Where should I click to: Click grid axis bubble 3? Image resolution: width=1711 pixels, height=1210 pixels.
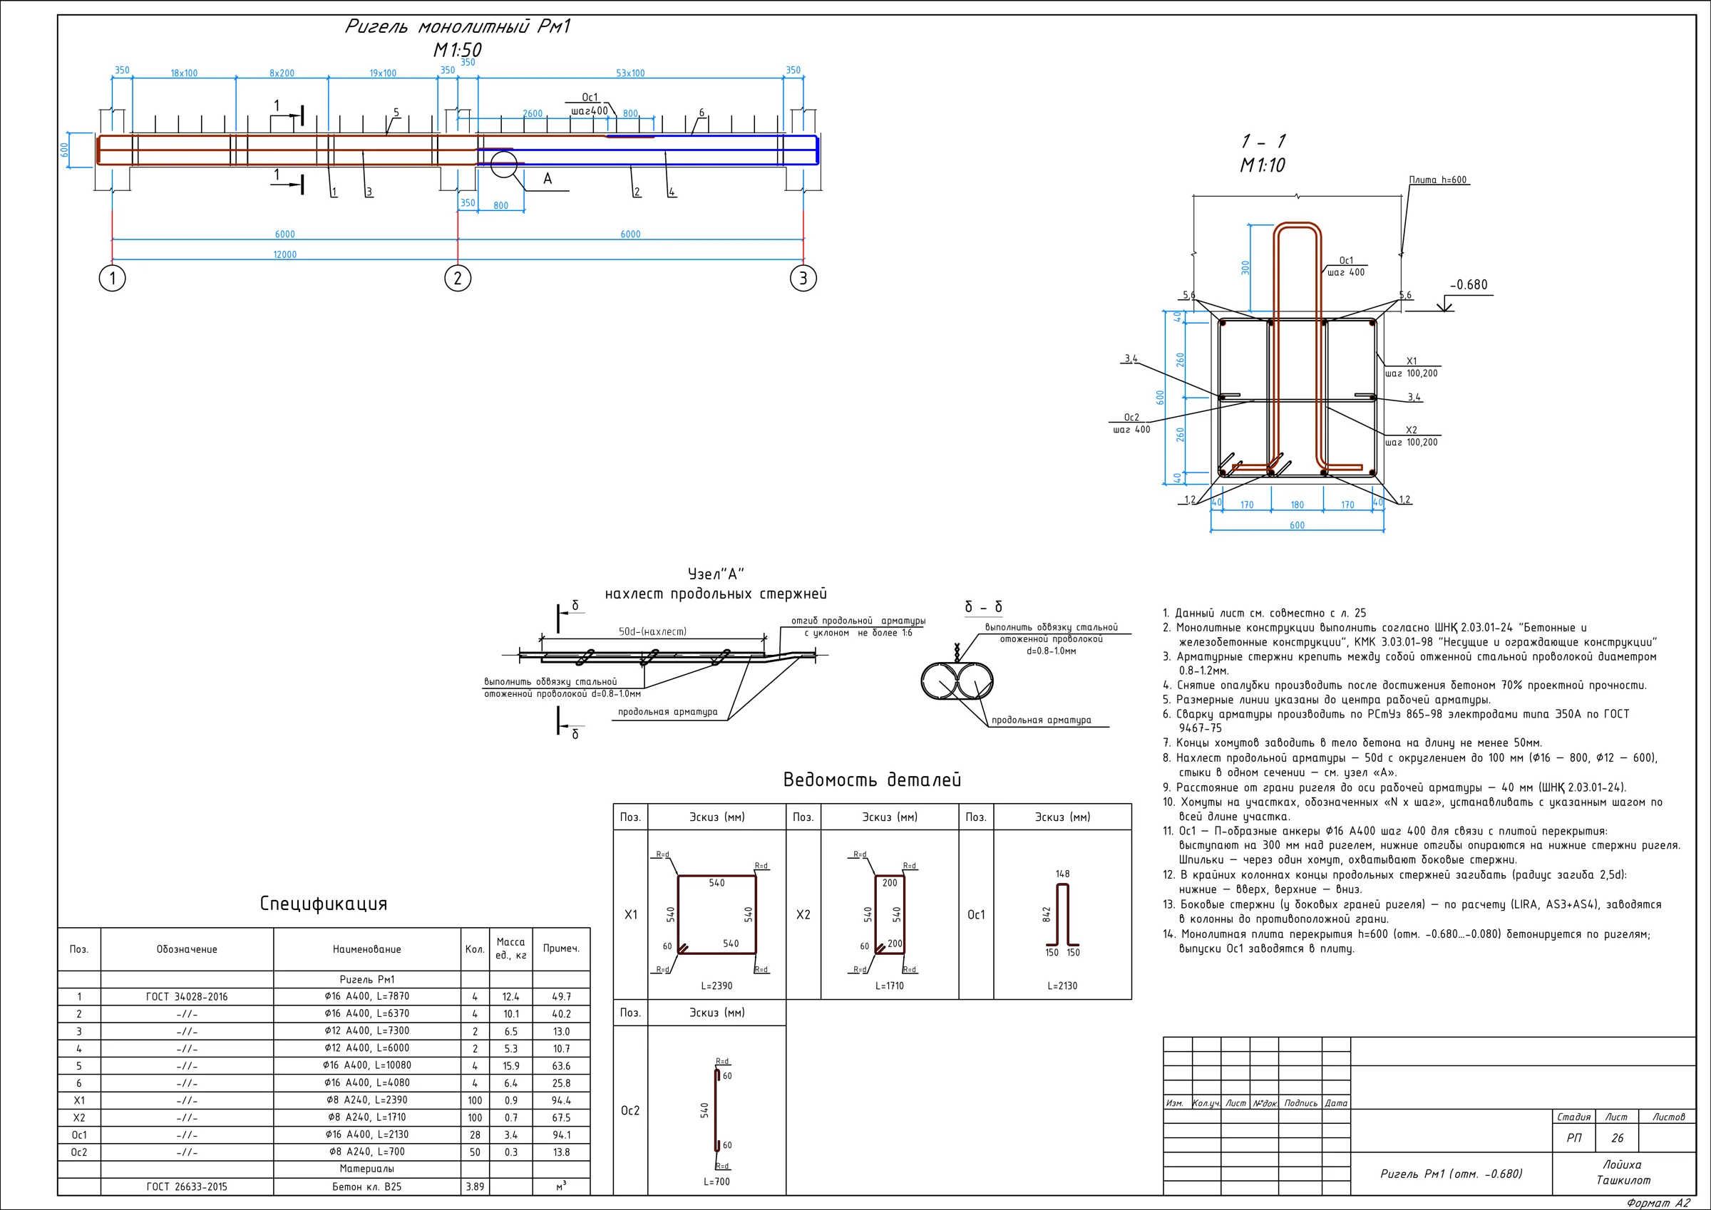803,278
